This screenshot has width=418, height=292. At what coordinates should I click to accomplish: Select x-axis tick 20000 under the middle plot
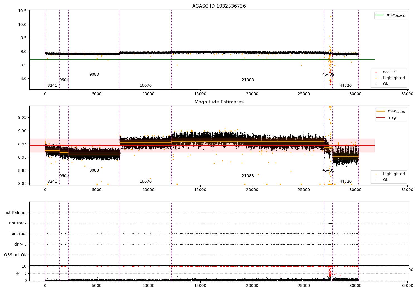coord(252,190)
